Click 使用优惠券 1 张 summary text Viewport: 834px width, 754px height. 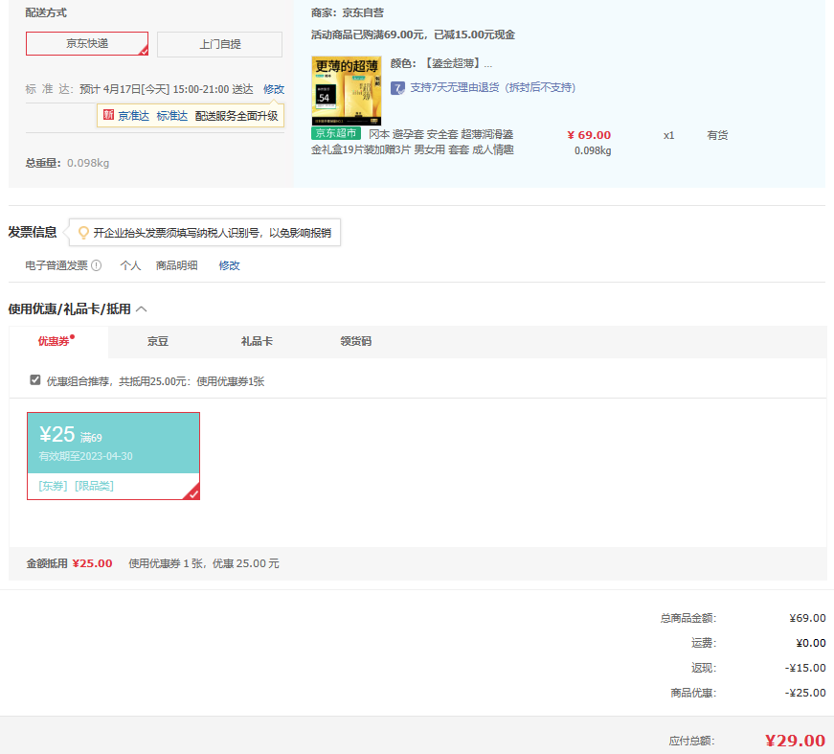tap(204, 563)
